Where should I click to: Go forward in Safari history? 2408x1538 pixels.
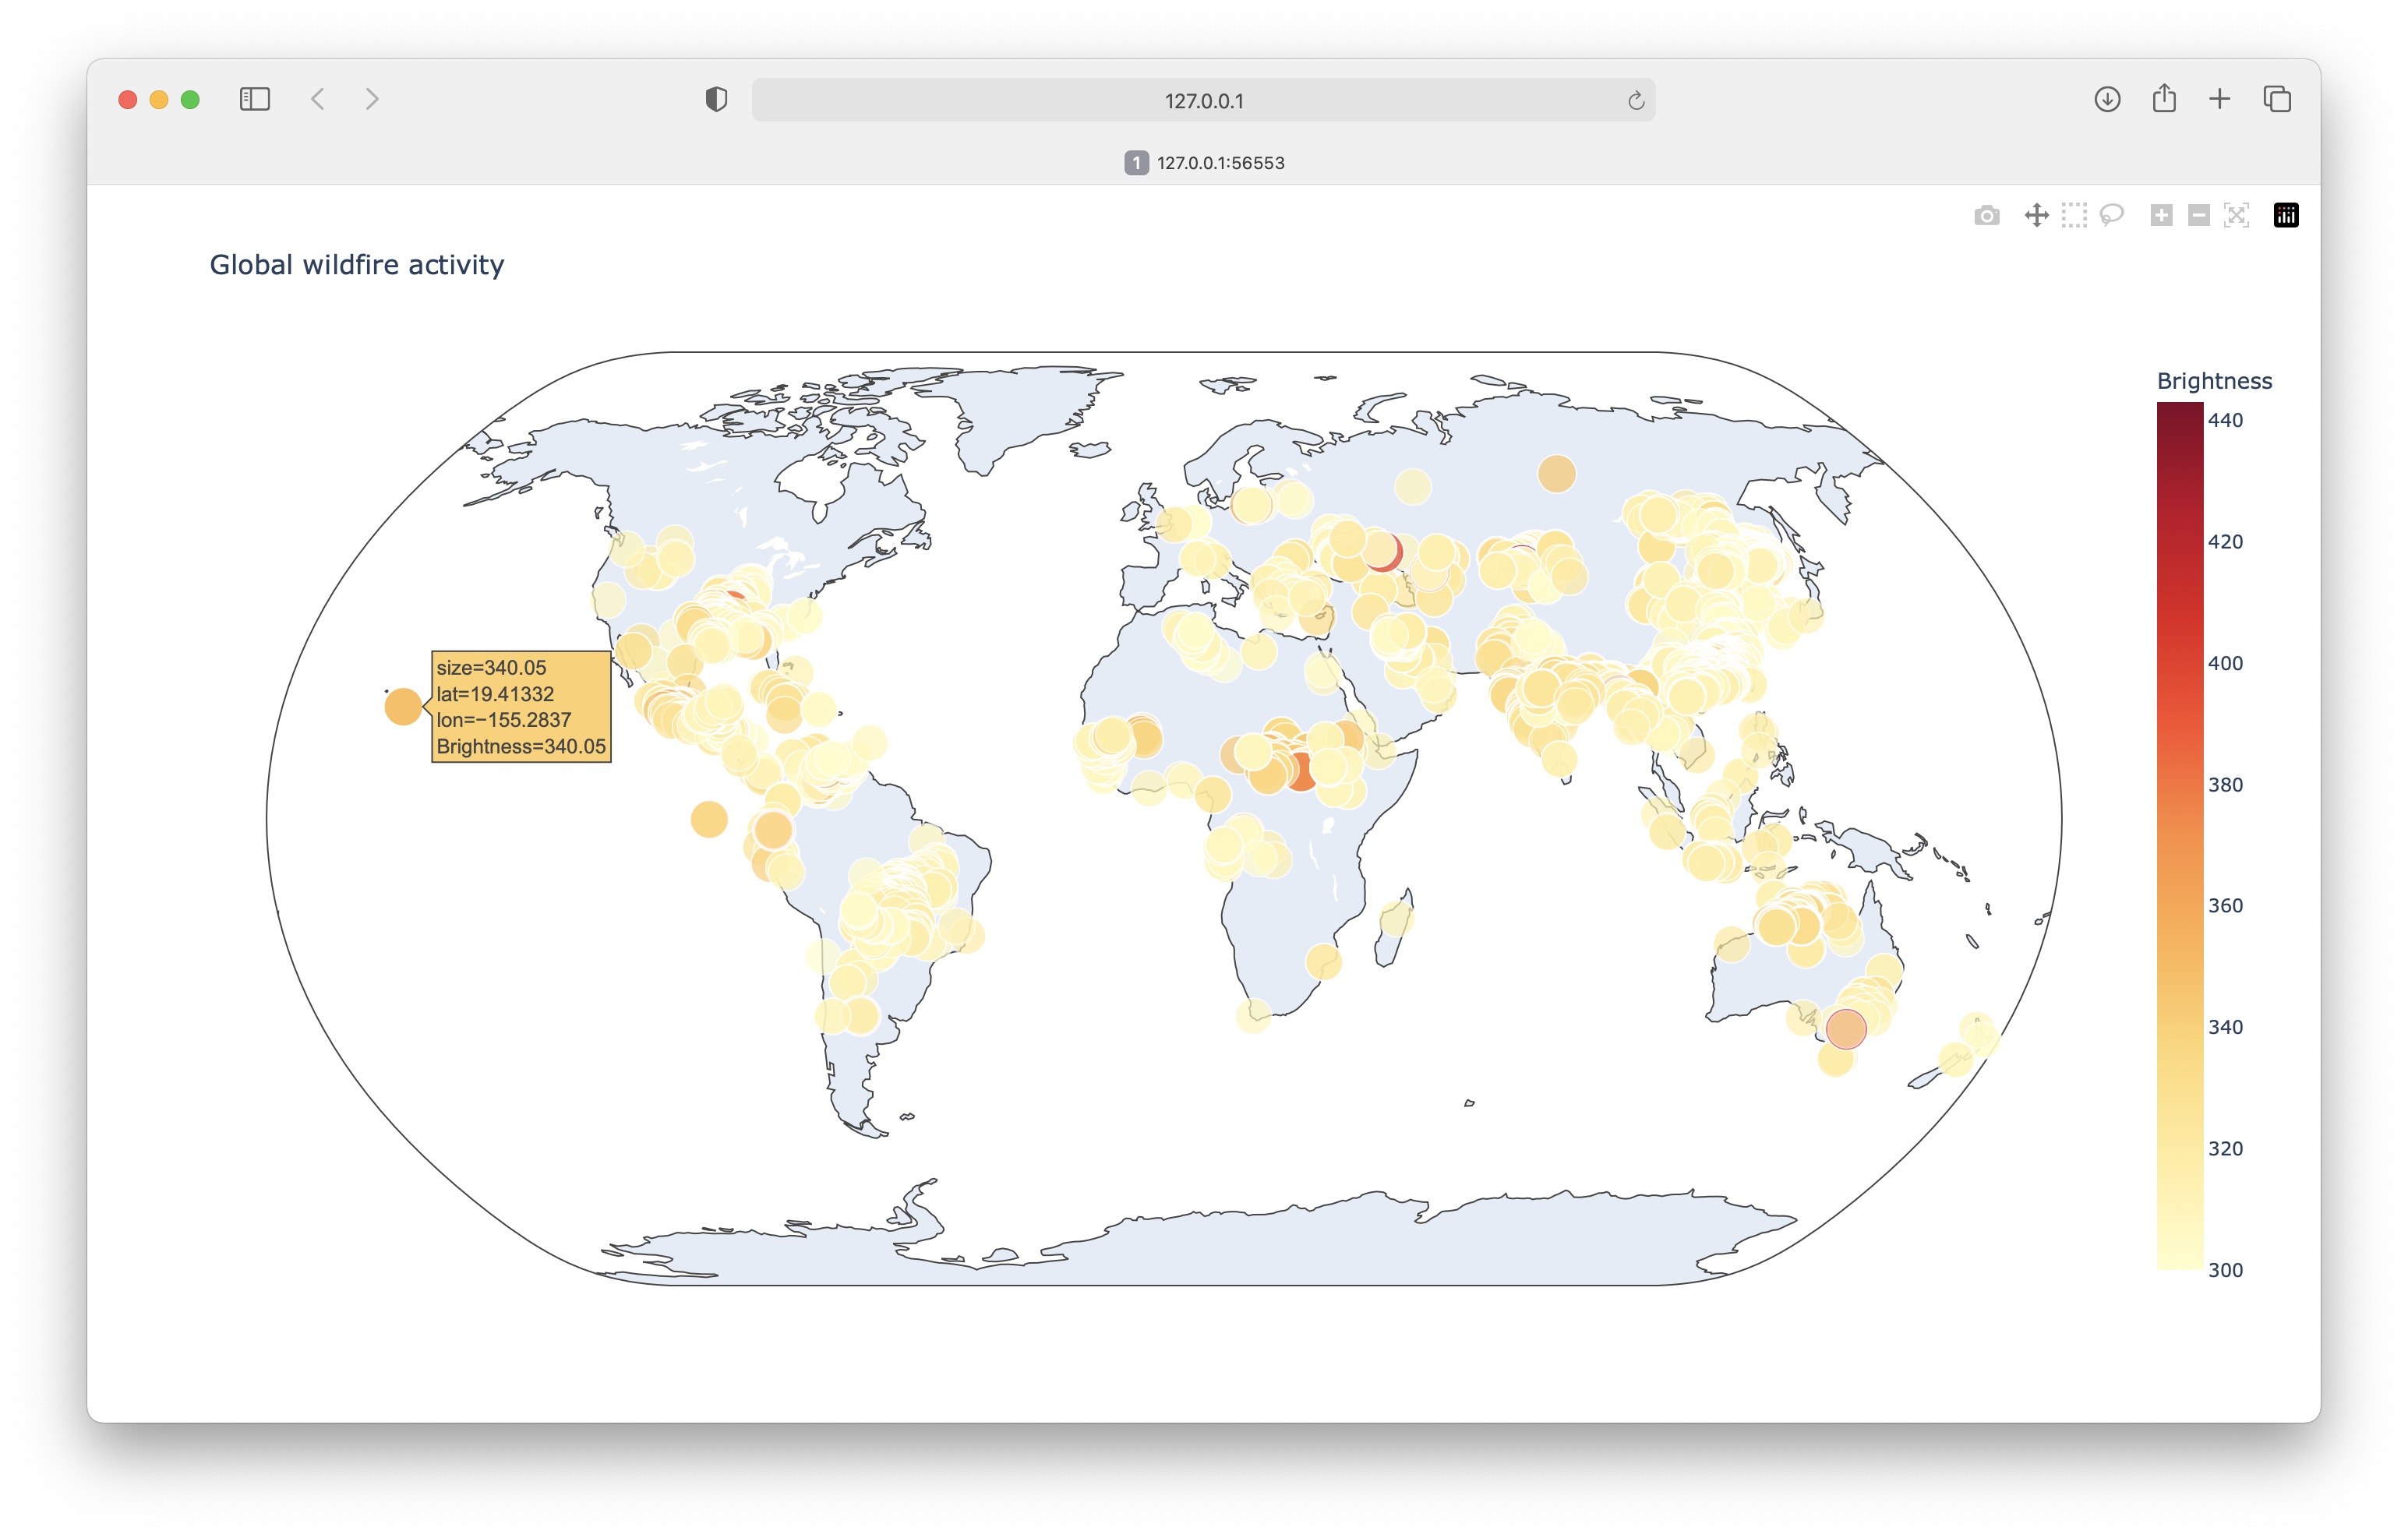coord(372,99)
